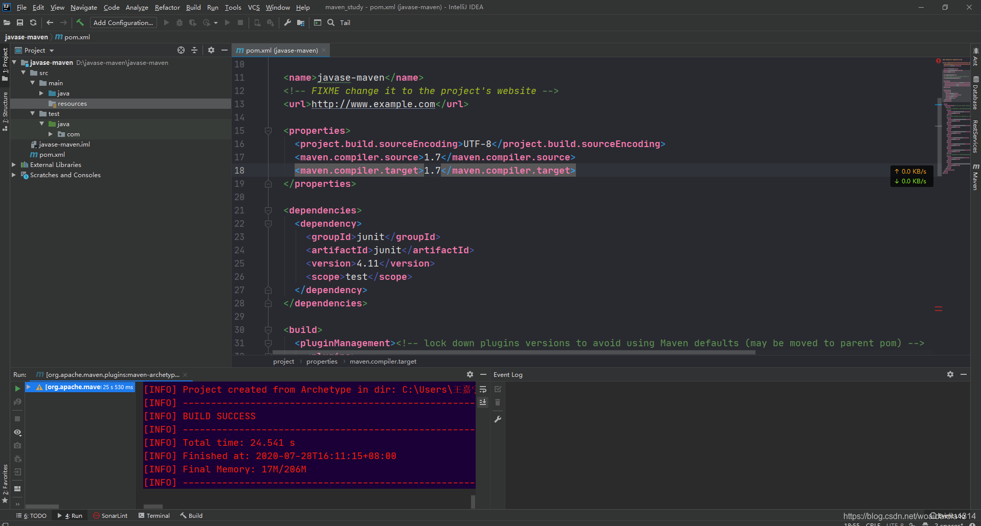981x526 pixels.
Task: Open the Build menu
Action: coord(193,7)
